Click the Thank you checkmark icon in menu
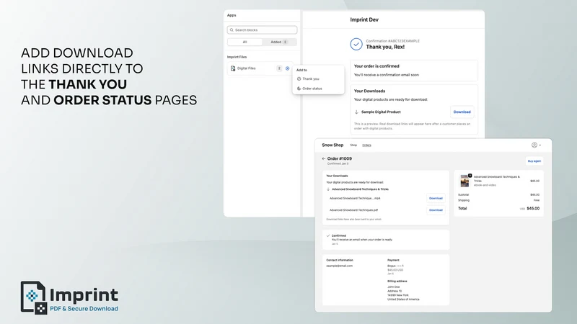The width and height of the screenshot is (577, 324). 299,78
